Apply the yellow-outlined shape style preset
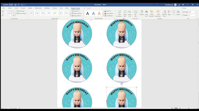This screenshot has height=111, width=199. click(55, 13)
